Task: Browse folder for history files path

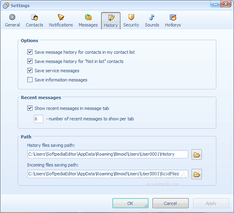Action: [x=197, y=154]
